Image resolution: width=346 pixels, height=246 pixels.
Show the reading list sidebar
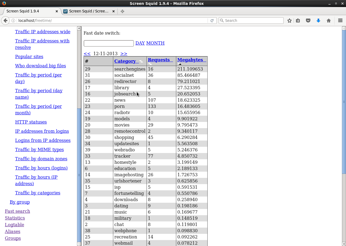click(298, 20)
